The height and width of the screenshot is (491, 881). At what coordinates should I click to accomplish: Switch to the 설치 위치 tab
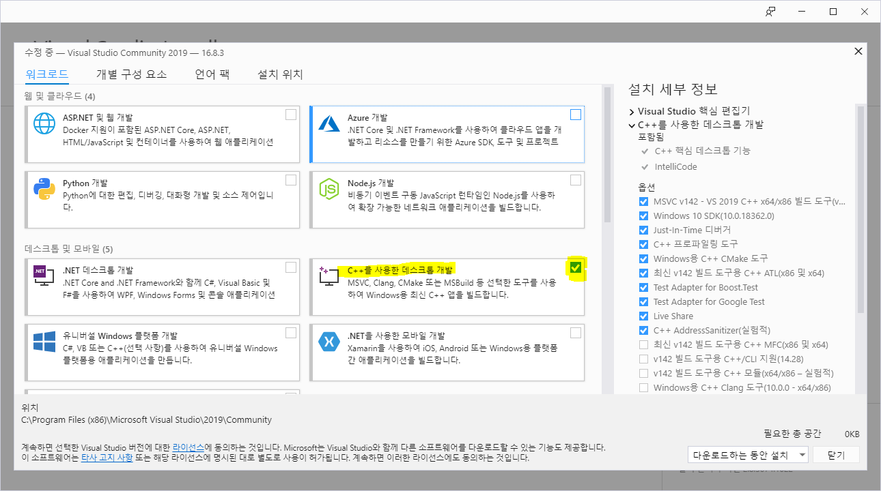(x=280, y=74)
